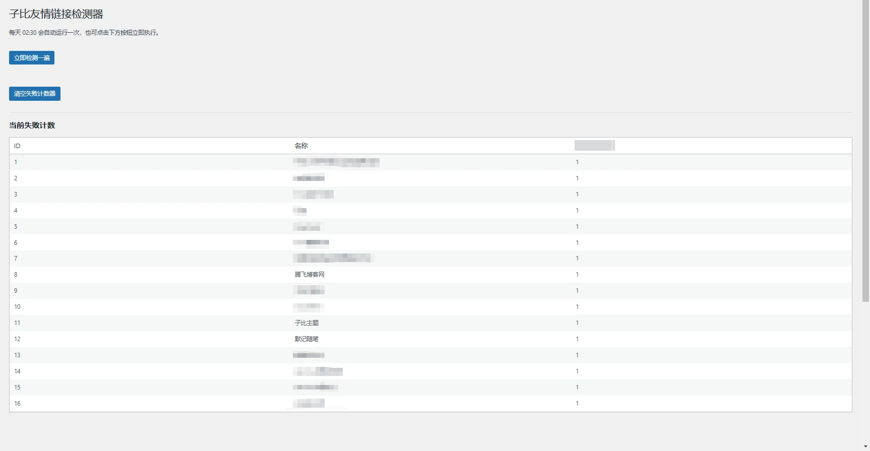Click the scrollbar up arrow
This screenshot has width=870, height=451.
click(x=865, y=4)
